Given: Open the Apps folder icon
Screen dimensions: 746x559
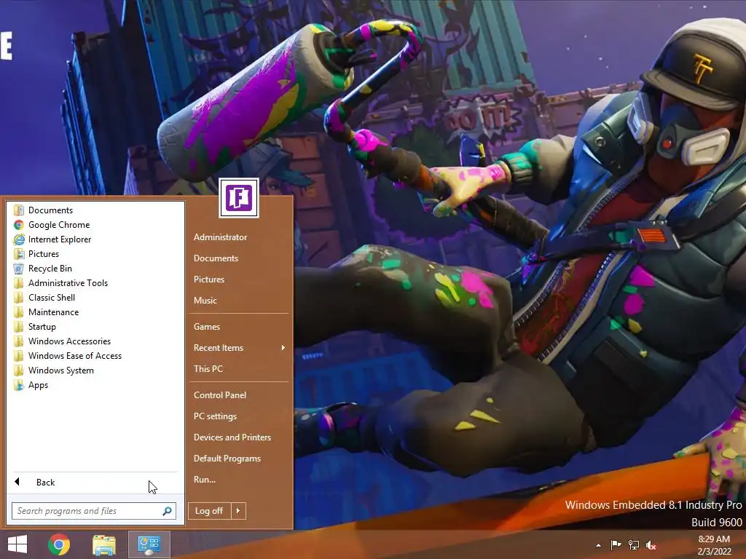Looking at the screenshot, I should coord(18,385).
